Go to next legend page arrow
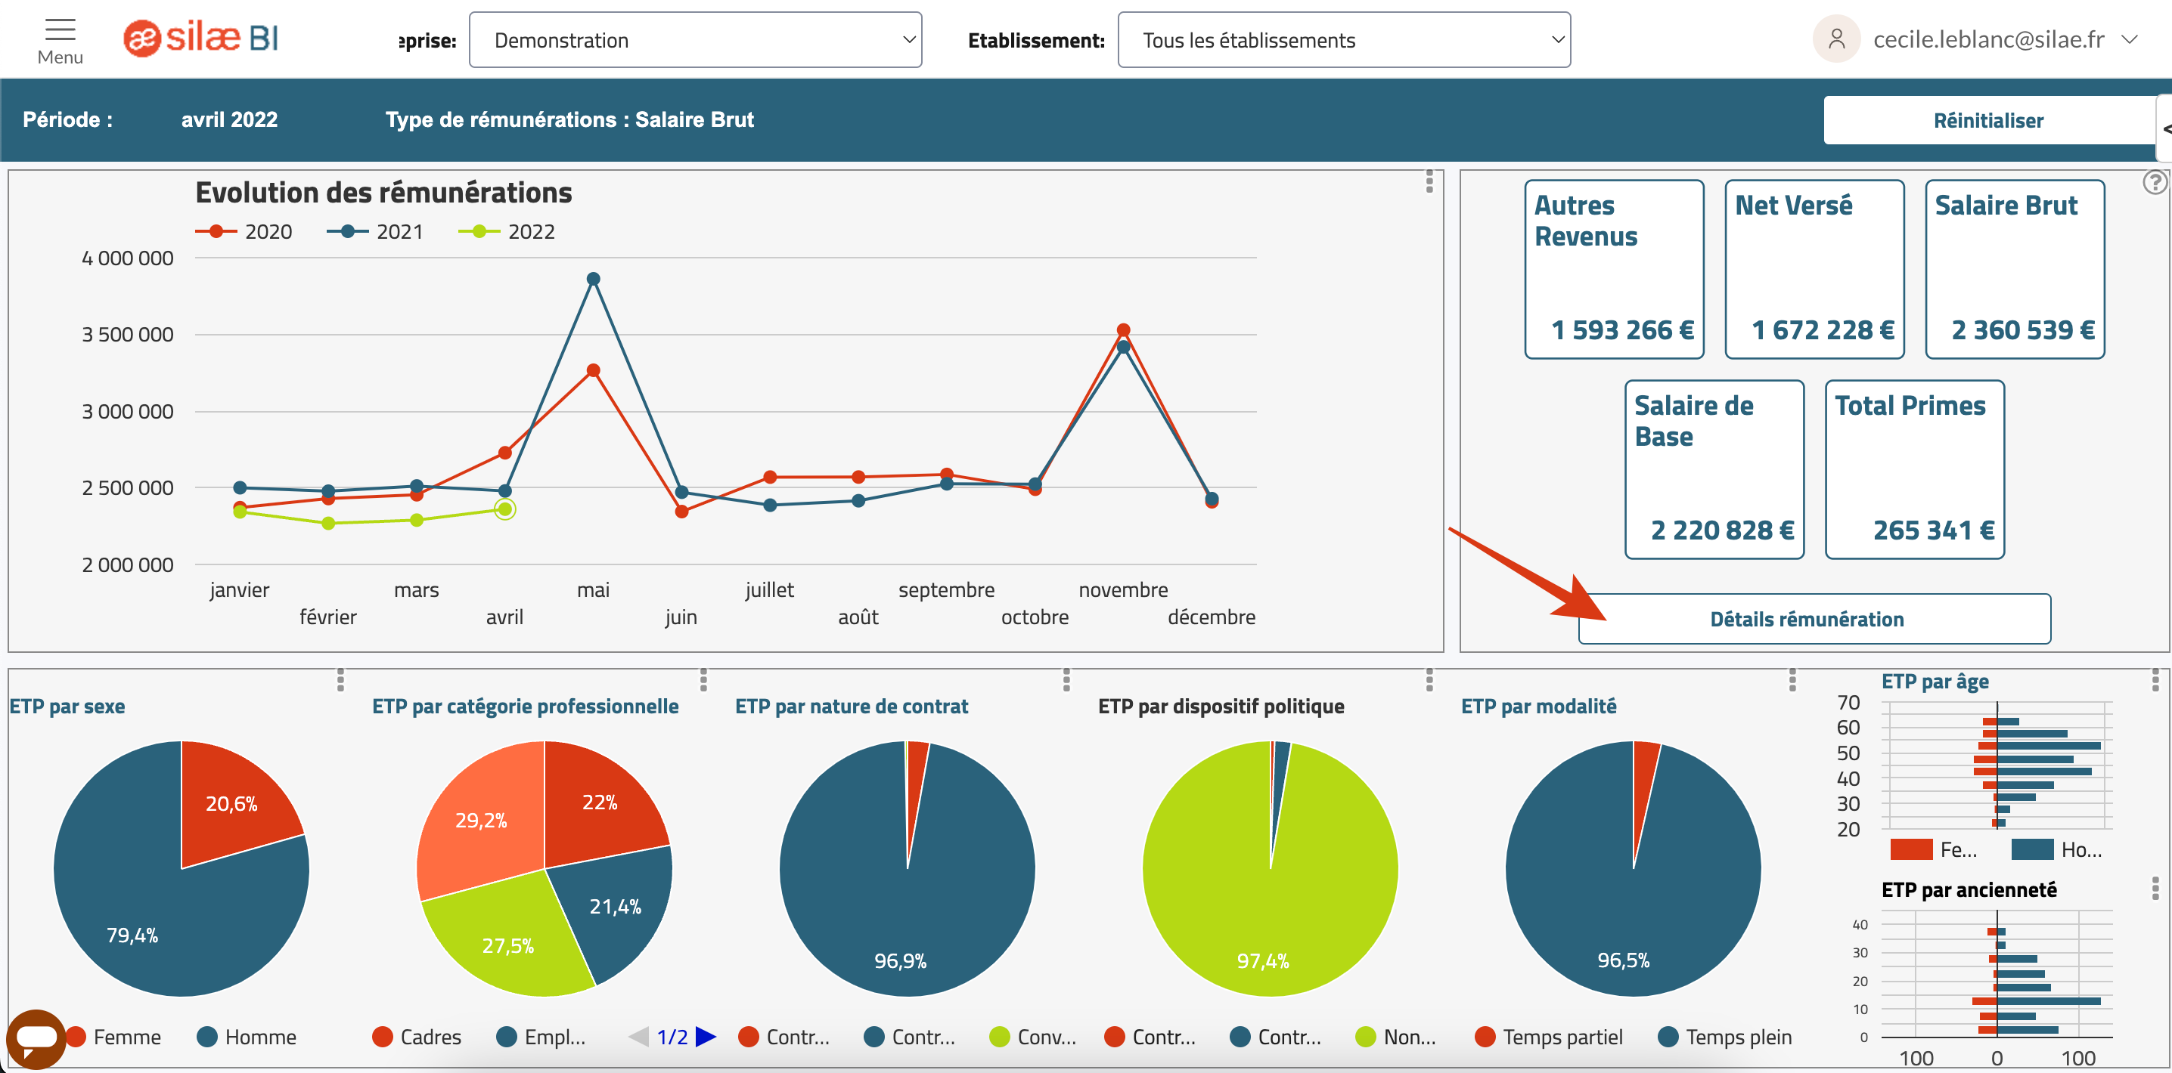The height and width of the screenshot is (1073, 2172). pyautogui.click(x=706, y=1037)
